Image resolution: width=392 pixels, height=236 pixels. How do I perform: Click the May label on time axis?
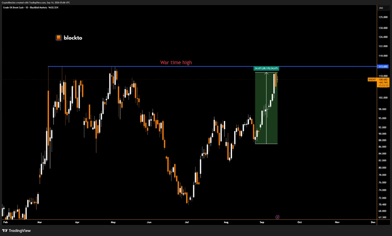[113, 222]
